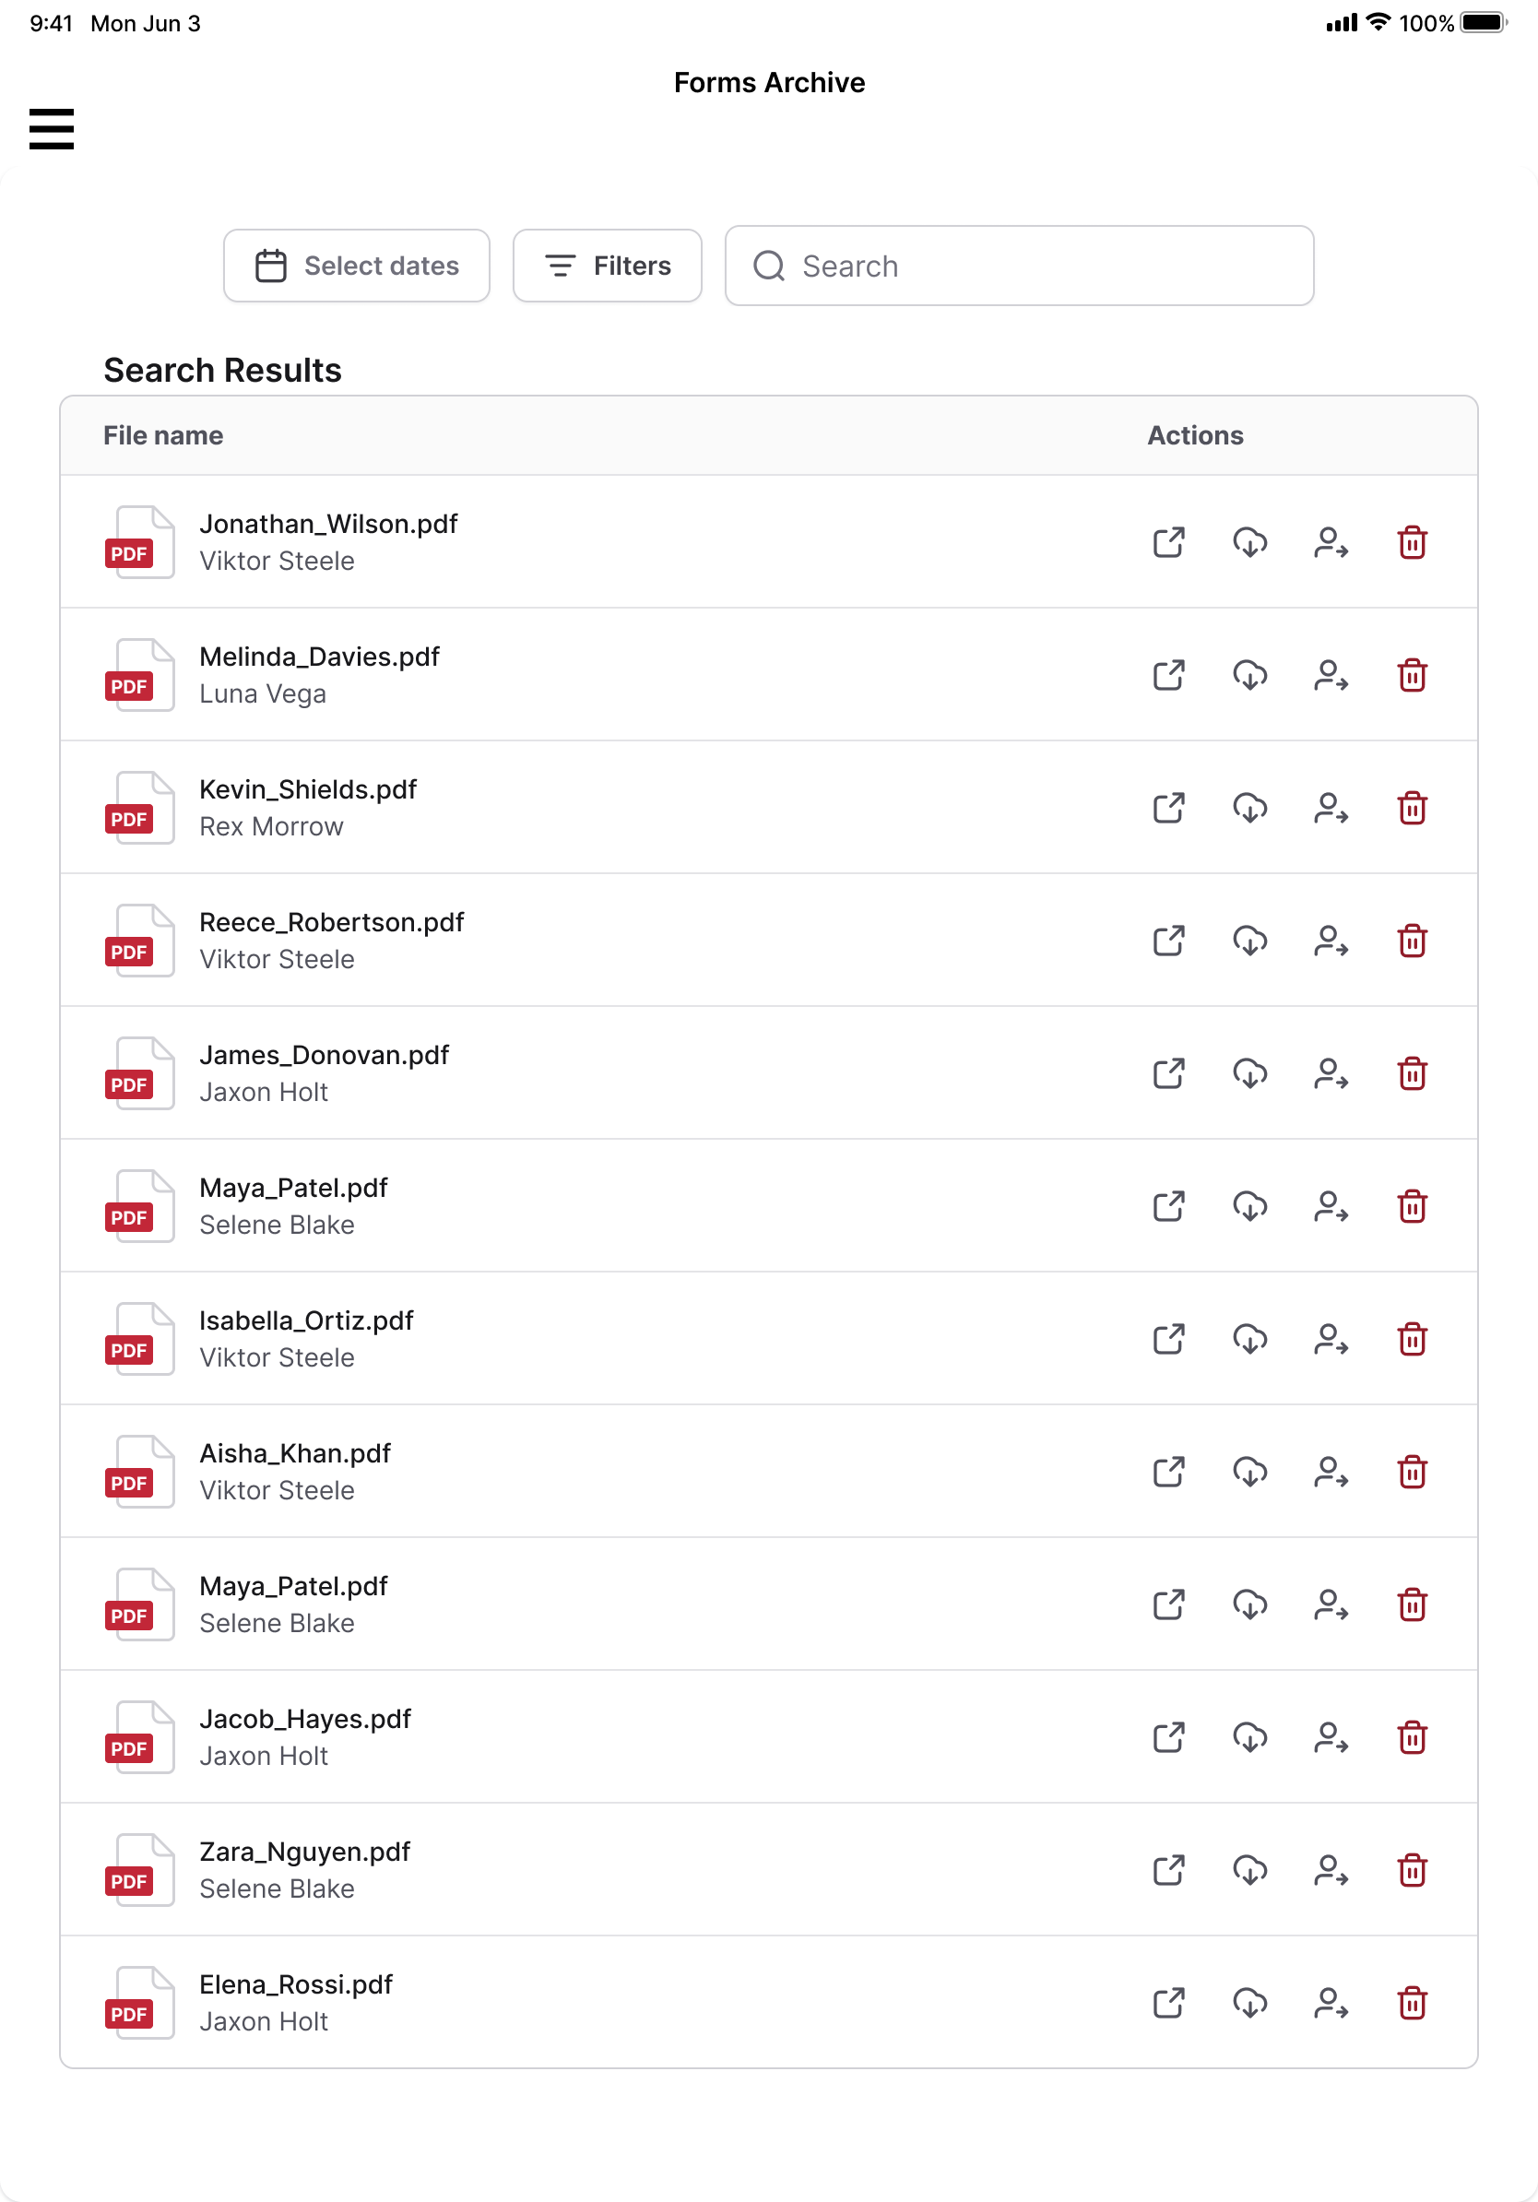The width and height of the screenshot is (1538, 2202).
Task: Open James_Donovan.pdf in external view
Action: (x=1169, y=1074)
